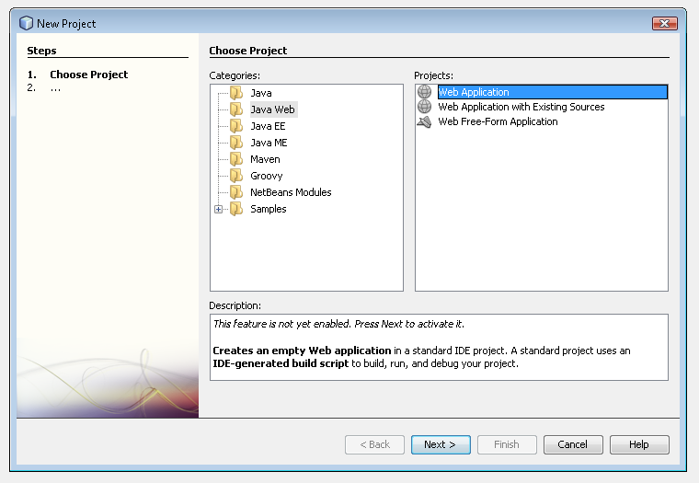Click the disabled Back button

(x=374, y=444)
